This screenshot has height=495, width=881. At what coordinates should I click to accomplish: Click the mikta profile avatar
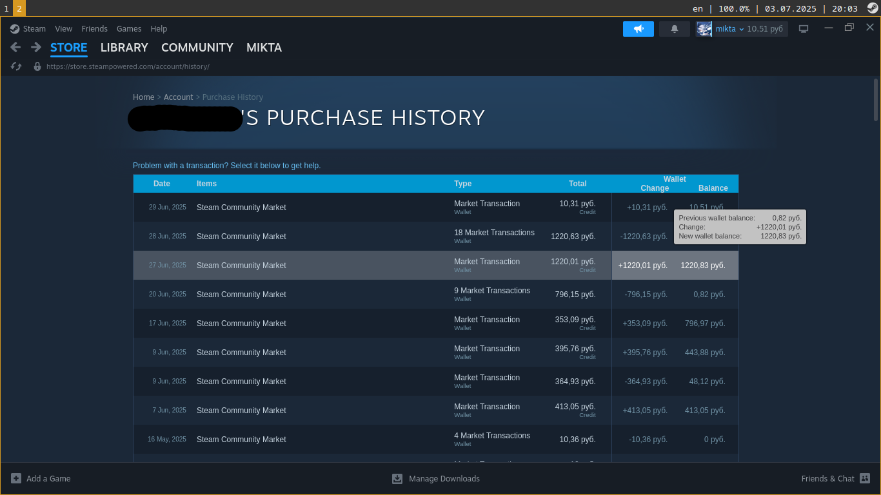click(x=704, y=29)
